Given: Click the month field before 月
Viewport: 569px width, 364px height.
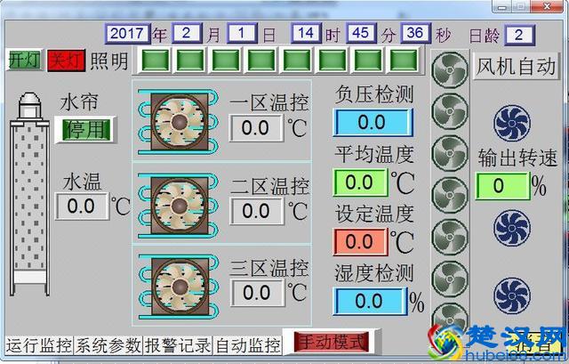Looking at the screenshot, I should click(187, 34).
